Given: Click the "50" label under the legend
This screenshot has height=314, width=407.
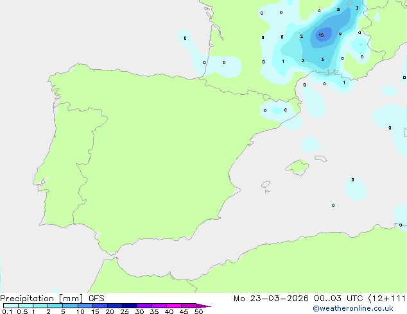Looking at the screenshot, I should coord(198,311).
